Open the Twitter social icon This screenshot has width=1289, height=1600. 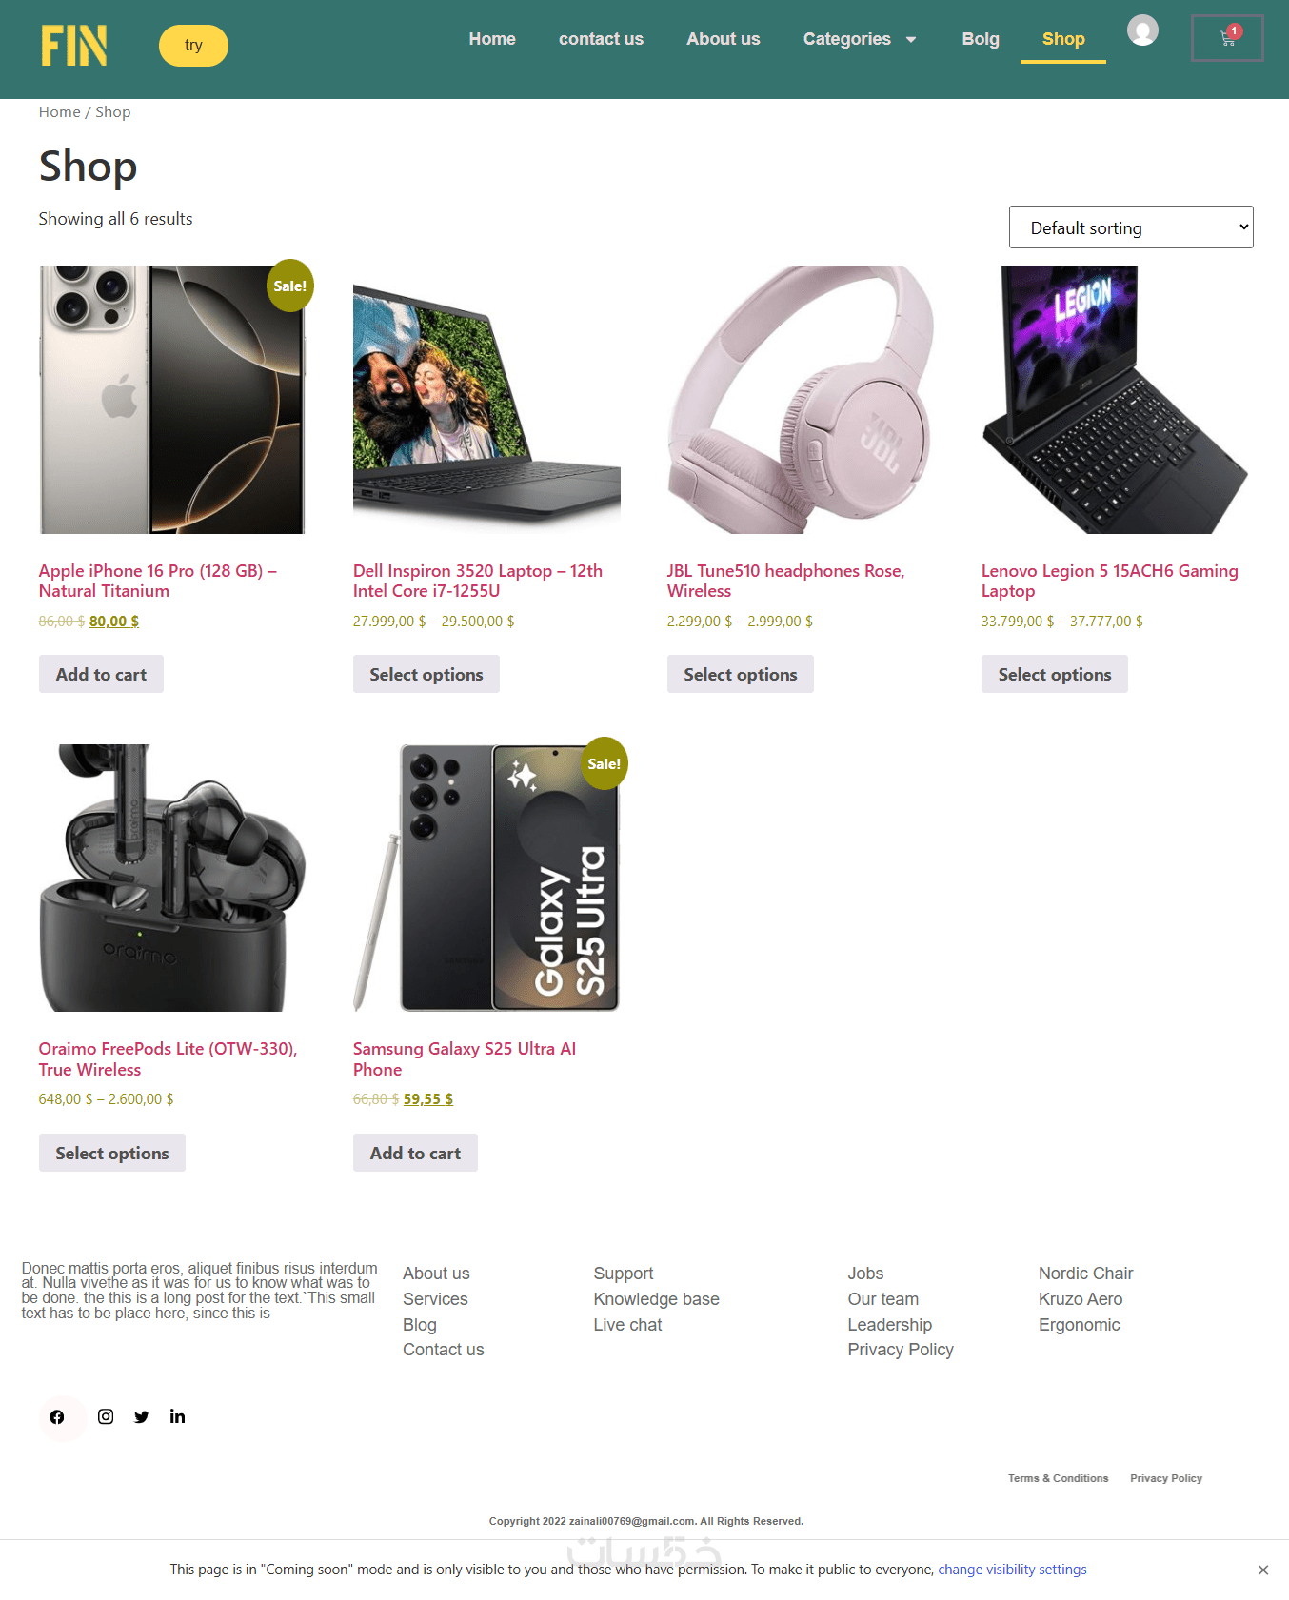(142, 1416)
